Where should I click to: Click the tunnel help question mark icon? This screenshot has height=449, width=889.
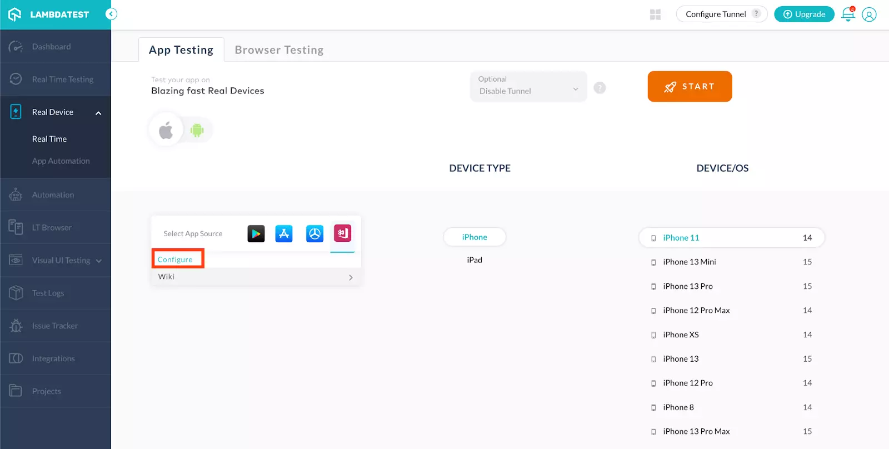(600, 88)
